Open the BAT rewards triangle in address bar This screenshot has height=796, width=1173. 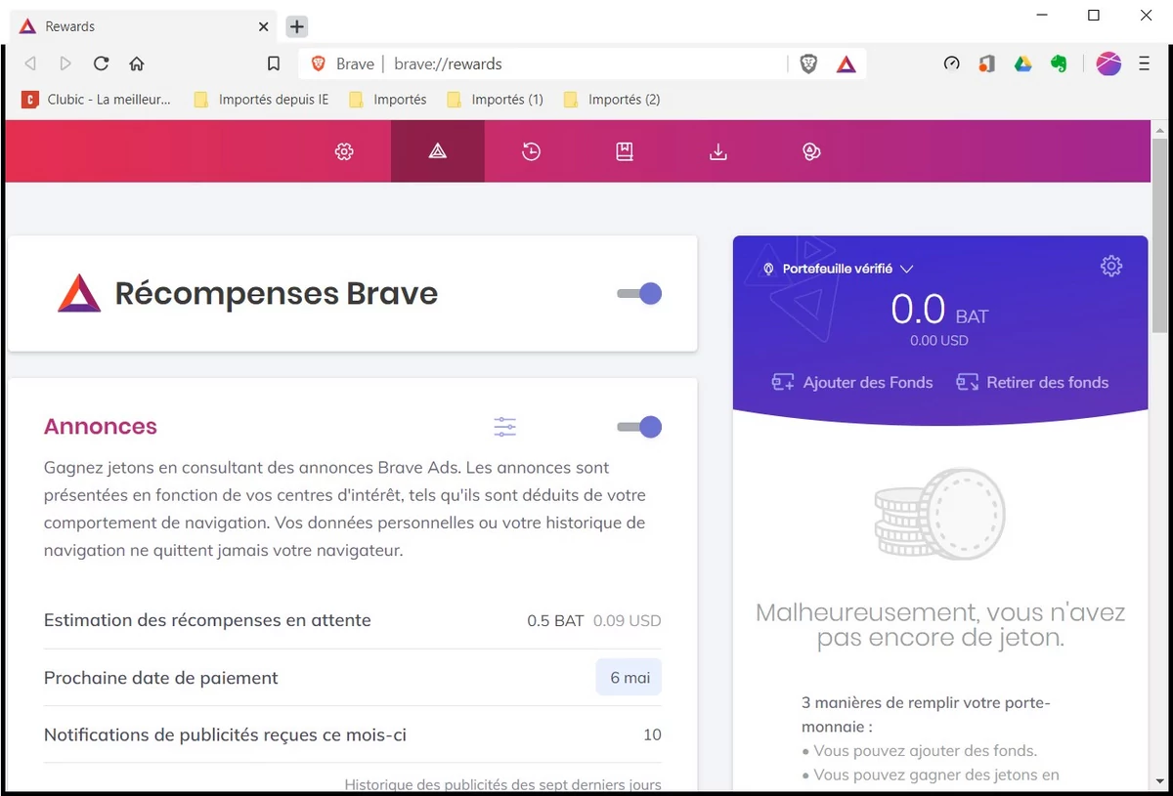[x=847, y=63]
